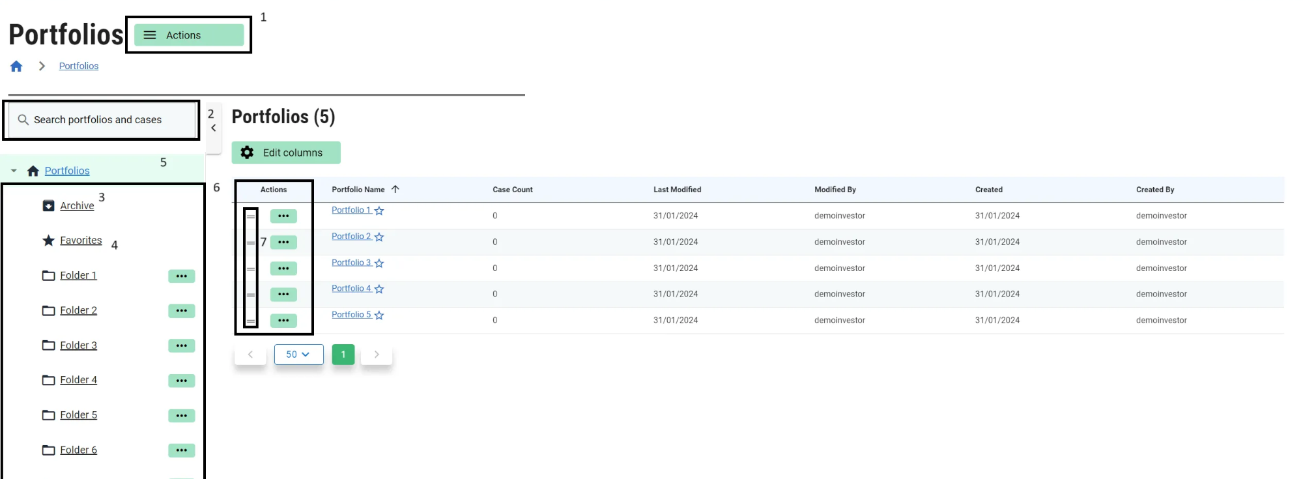
Task: Collapse the sidebar with the left chevron
Action: 214,128
